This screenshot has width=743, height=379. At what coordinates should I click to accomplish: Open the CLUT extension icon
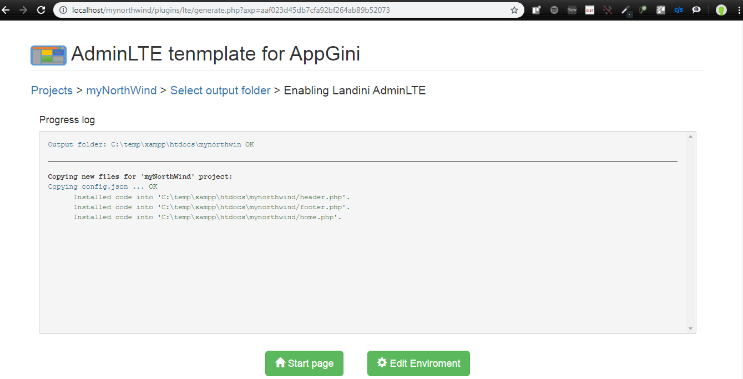[x=590, y=10]
